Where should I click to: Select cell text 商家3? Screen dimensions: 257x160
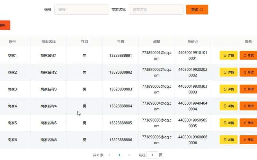click(12, 89)
